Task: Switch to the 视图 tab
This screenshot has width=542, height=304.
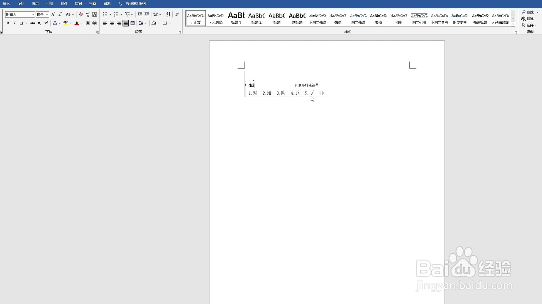Action: click(93, 4)
